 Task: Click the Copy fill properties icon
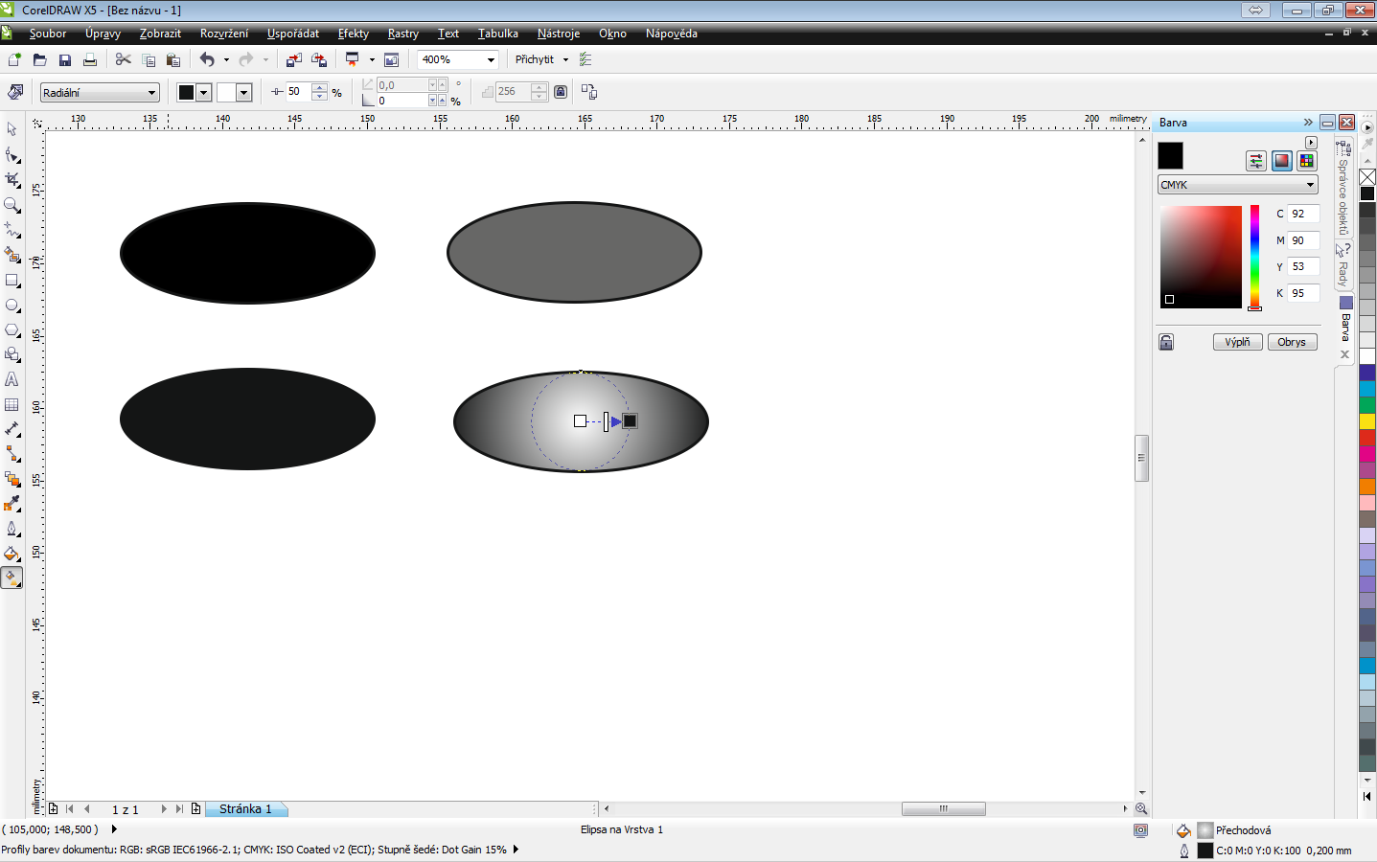pyautogui.click(x=589, y=92)
